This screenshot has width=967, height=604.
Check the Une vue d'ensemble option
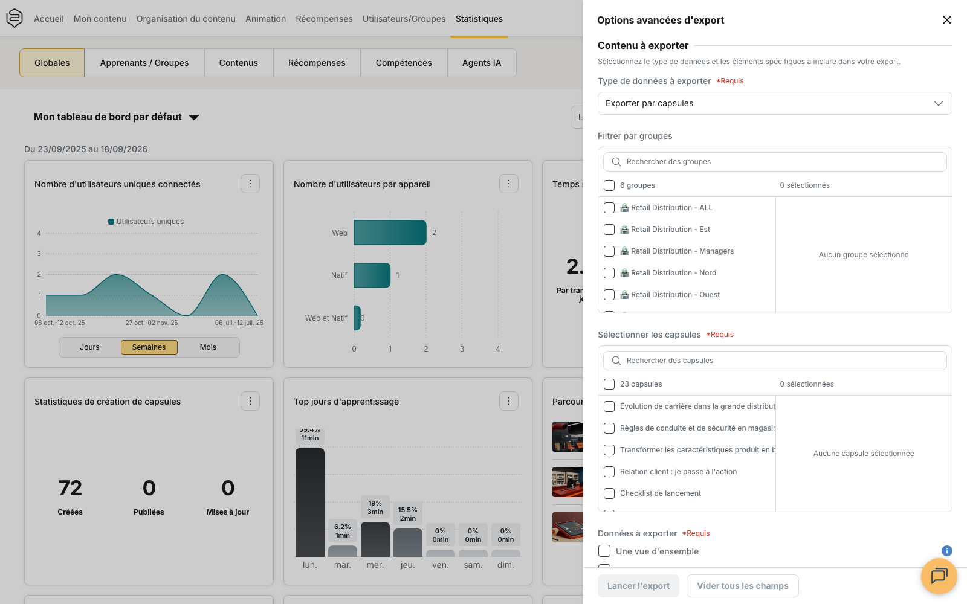604,551
